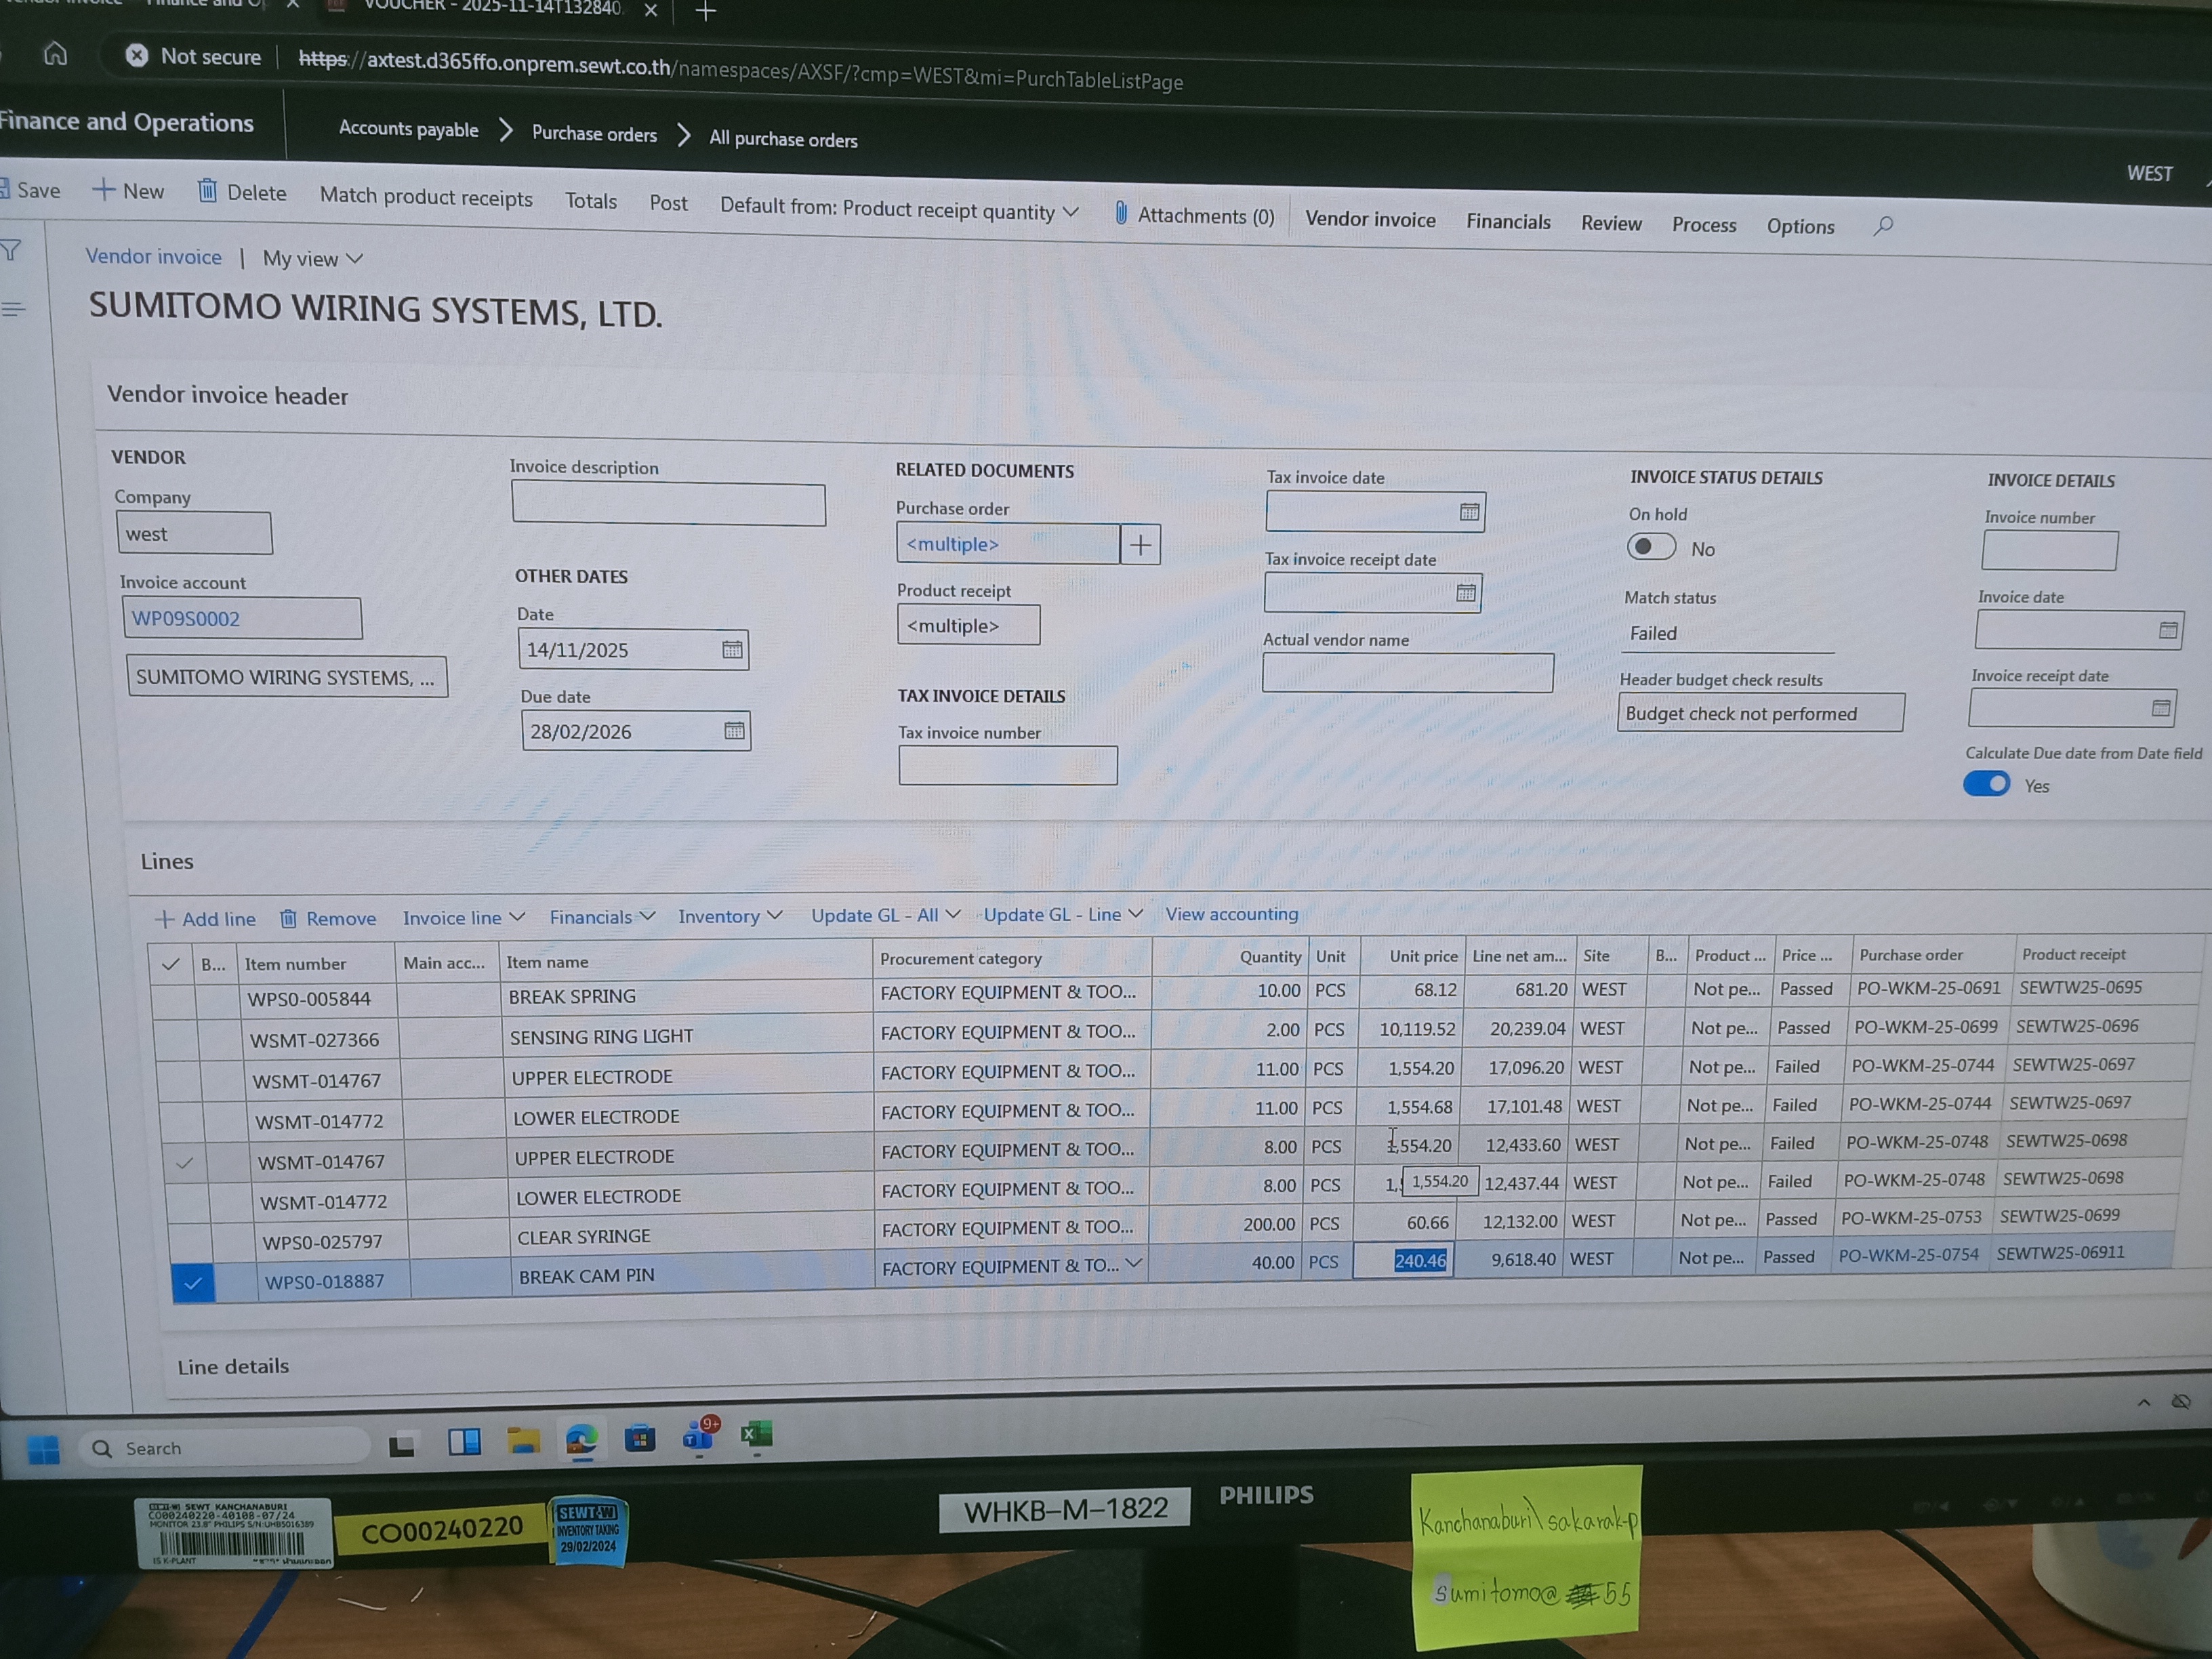Disable Calculate Due date from Date field
Image resolution: width=2212 pixels, height=1659 pixels.
1986,783
